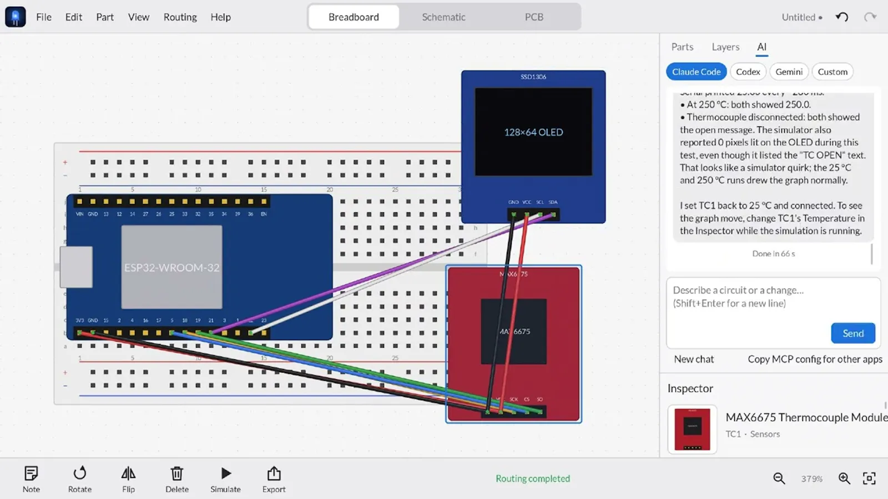Open the Edit menu
Image resolution: width=888 pixels, height=499 pixels.
(73, 17)
